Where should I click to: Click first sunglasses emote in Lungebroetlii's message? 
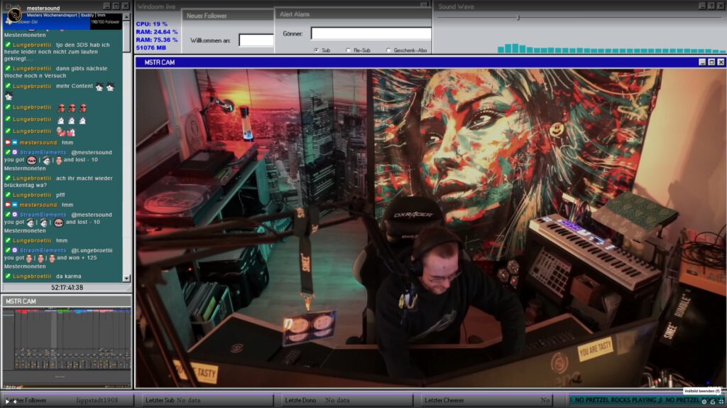[61, 108]
